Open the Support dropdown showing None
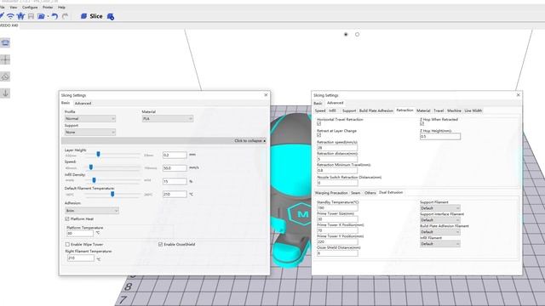This screenshot has width=545, height=306. [x=90, y=133]
